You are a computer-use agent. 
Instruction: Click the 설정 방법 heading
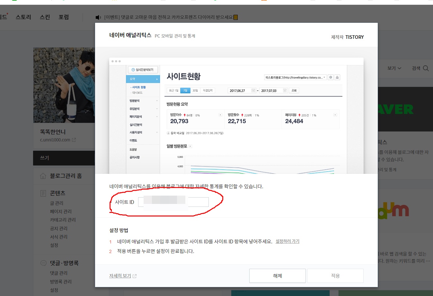[x=119, y=230]
